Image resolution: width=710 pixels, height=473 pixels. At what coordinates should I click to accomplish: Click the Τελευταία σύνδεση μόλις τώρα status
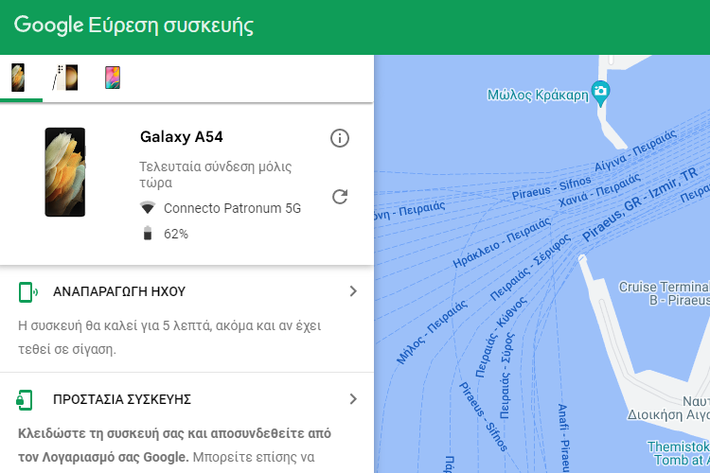coord(216,175)
